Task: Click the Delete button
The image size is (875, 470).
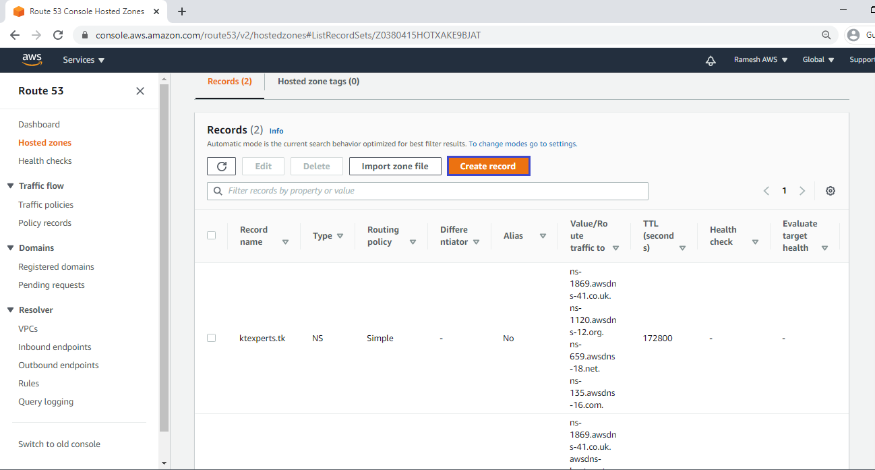Action: pos(317,166)
